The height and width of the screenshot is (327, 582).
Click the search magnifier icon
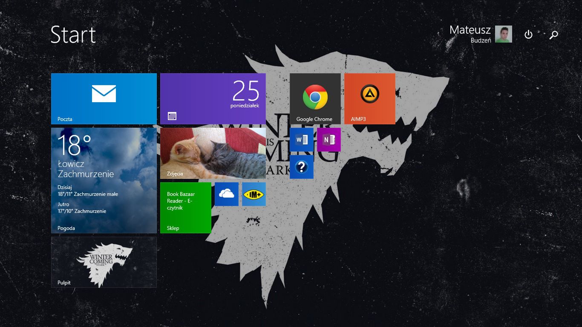click(553, 34)
